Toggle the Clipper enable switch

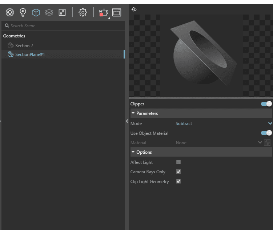click(x=266, y=104)
